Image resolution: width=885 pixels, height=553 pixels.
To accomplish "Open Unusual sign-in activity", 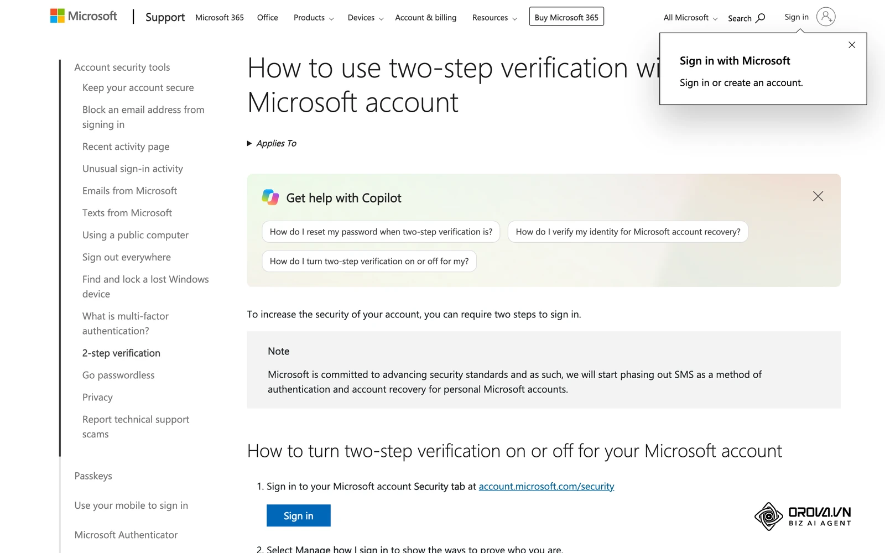I will coord(133,169).
